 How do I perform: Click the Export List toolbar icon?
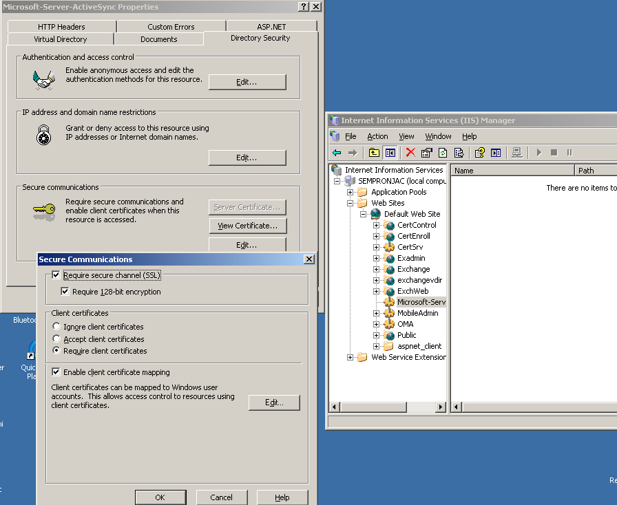click(459, 153)
